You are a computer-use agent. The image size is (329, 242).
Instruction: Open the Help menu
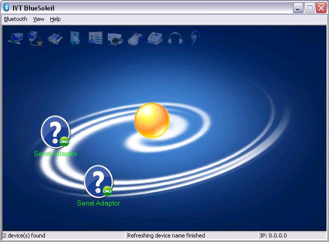pyautogui.click(x=55, y=19)
